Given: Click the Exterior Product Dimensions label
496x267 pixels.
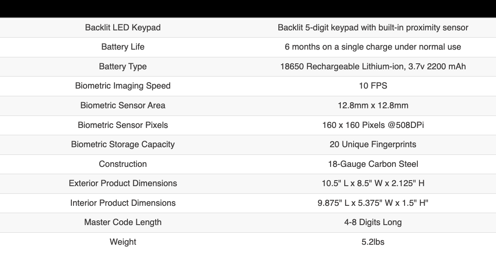Looking at the screenshot, I should coord(123,183).
